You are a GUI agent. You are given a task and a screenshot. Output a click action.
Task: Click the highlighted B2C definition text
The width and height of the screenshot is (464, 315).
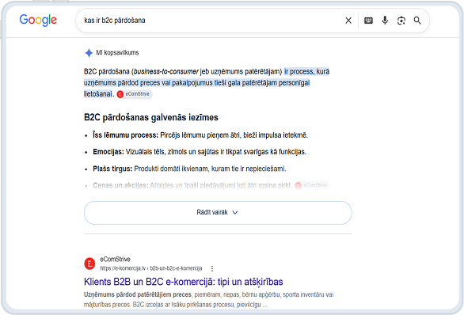(x=206, y=83)
